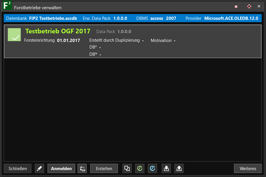Click the green circular clock icon
This screenshot has width=266, height=177.
point(140,168)
